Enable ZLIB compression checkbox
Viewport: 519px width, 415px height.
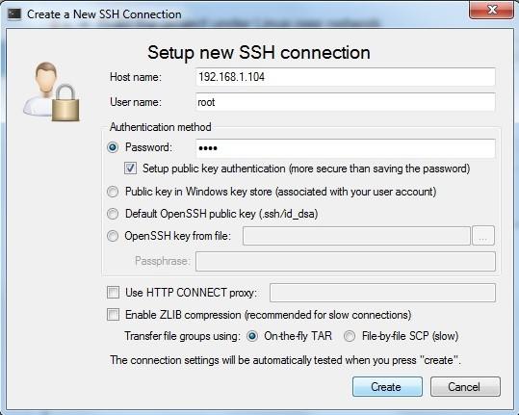114,315
